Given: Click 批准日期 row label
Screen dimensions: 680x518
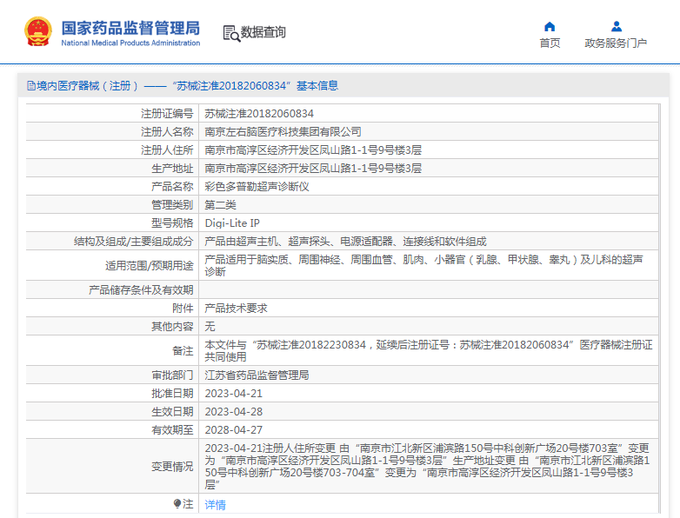Looking at the screenshot, I should [x=172, y=393].
